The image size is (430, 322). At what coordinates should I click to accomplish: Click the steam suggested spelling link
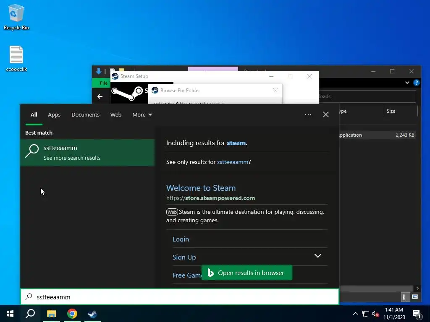pyautogui.click(x=236, y=143)
